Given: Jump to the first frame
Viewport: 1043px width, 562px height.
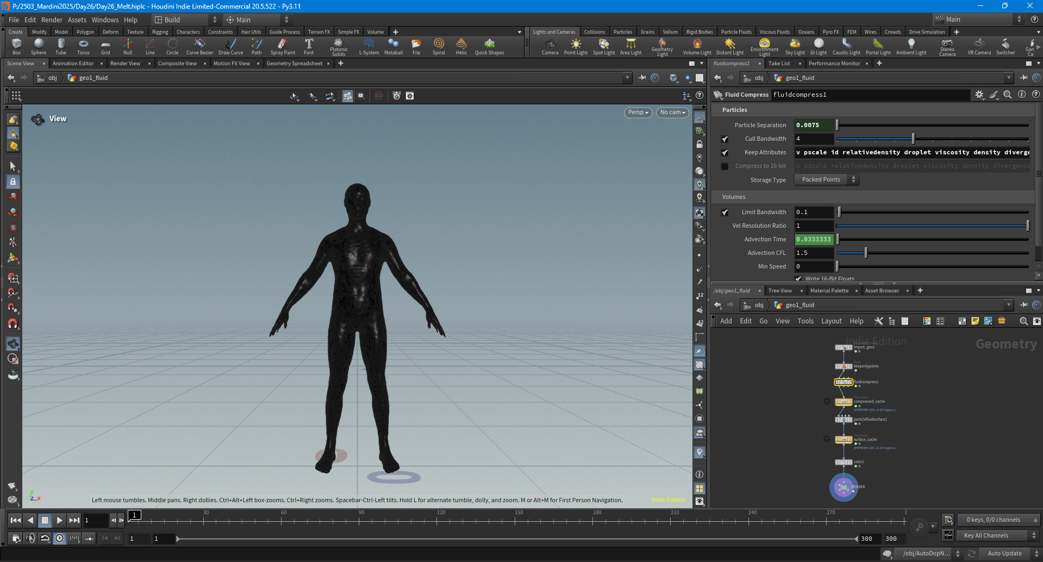Looking at the screenshot, I should tap(16, 520).
